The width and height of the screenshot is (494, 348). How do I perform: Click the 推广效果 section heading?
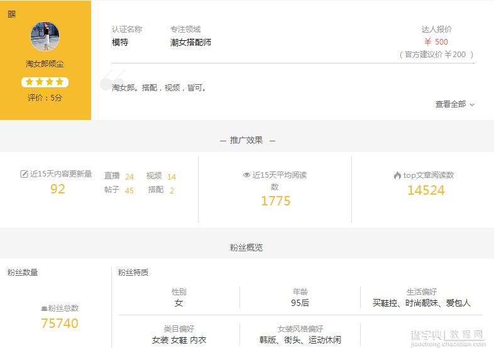coord(246,140)
